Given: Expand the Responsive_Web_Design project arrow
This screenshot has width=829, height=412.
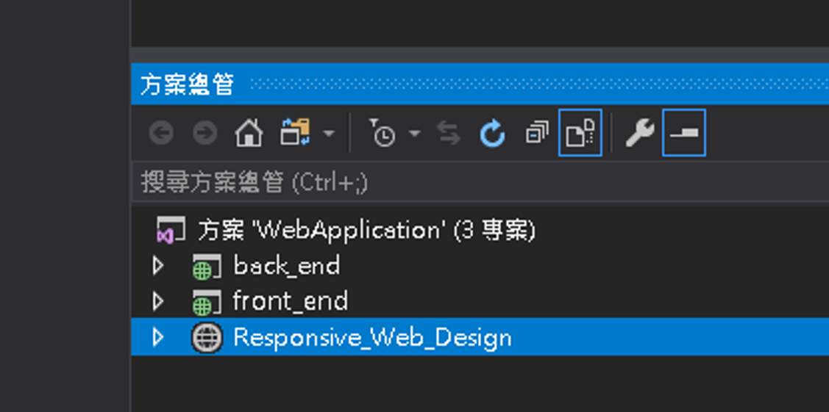Looking at the screenshot, I should [x=158, y=336].
